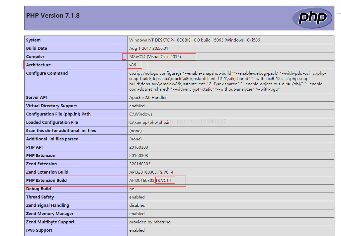
Task: Click the Build Date value Aug 1 2017
Action: pos(148,48)
